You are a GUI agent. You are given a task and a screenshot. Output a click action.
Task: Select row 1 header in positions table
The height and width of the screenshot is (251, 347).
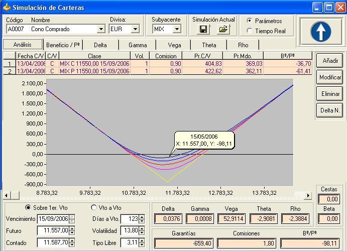[10, 64]
